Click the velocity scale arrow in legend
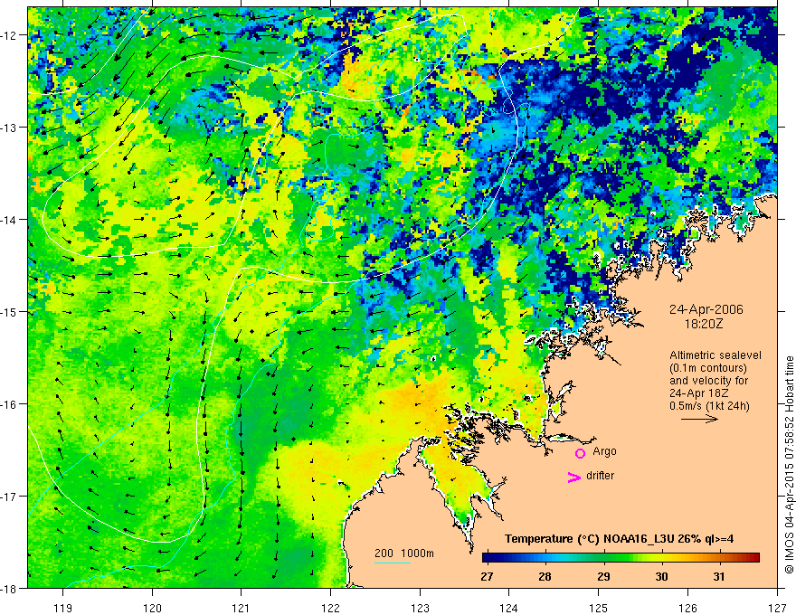 pyautogui.click(x=699, y=419)
